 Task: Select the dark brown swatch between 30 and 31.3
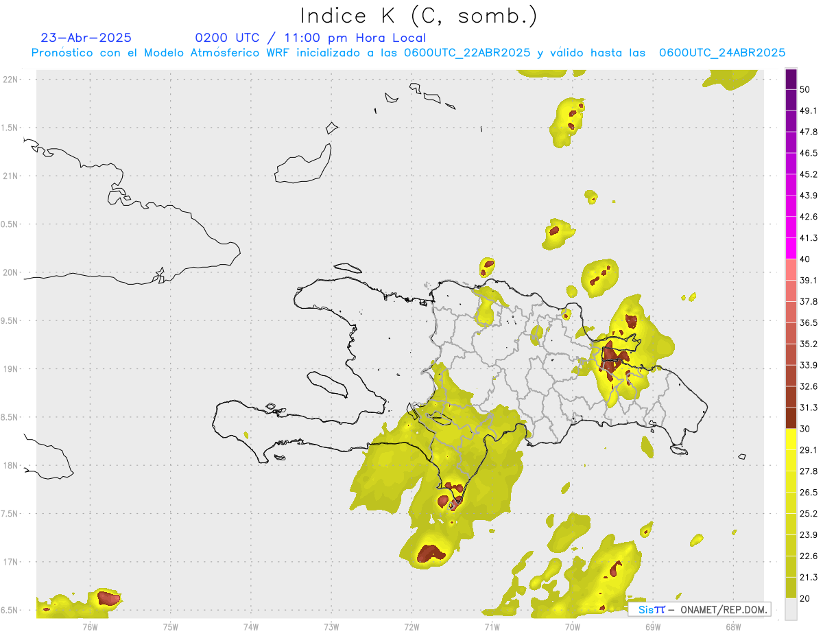pyautogui.click(x=791, y=418)
